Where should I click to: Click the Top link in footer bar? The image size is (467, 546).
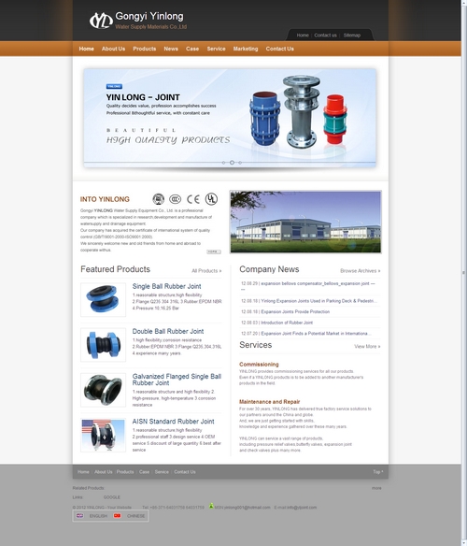tap(378, 472)
